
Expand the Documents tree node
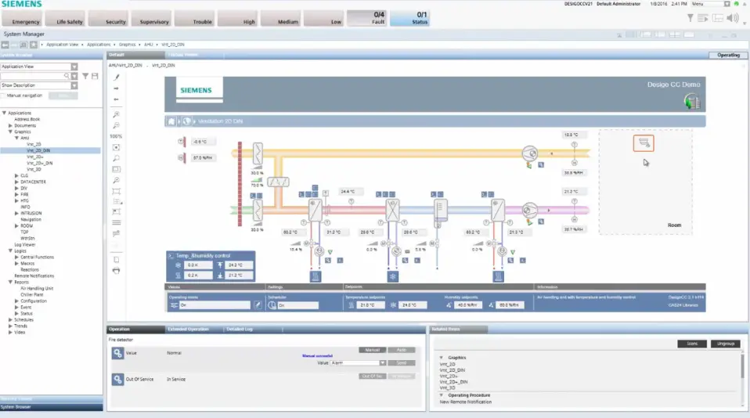[10, 125]
